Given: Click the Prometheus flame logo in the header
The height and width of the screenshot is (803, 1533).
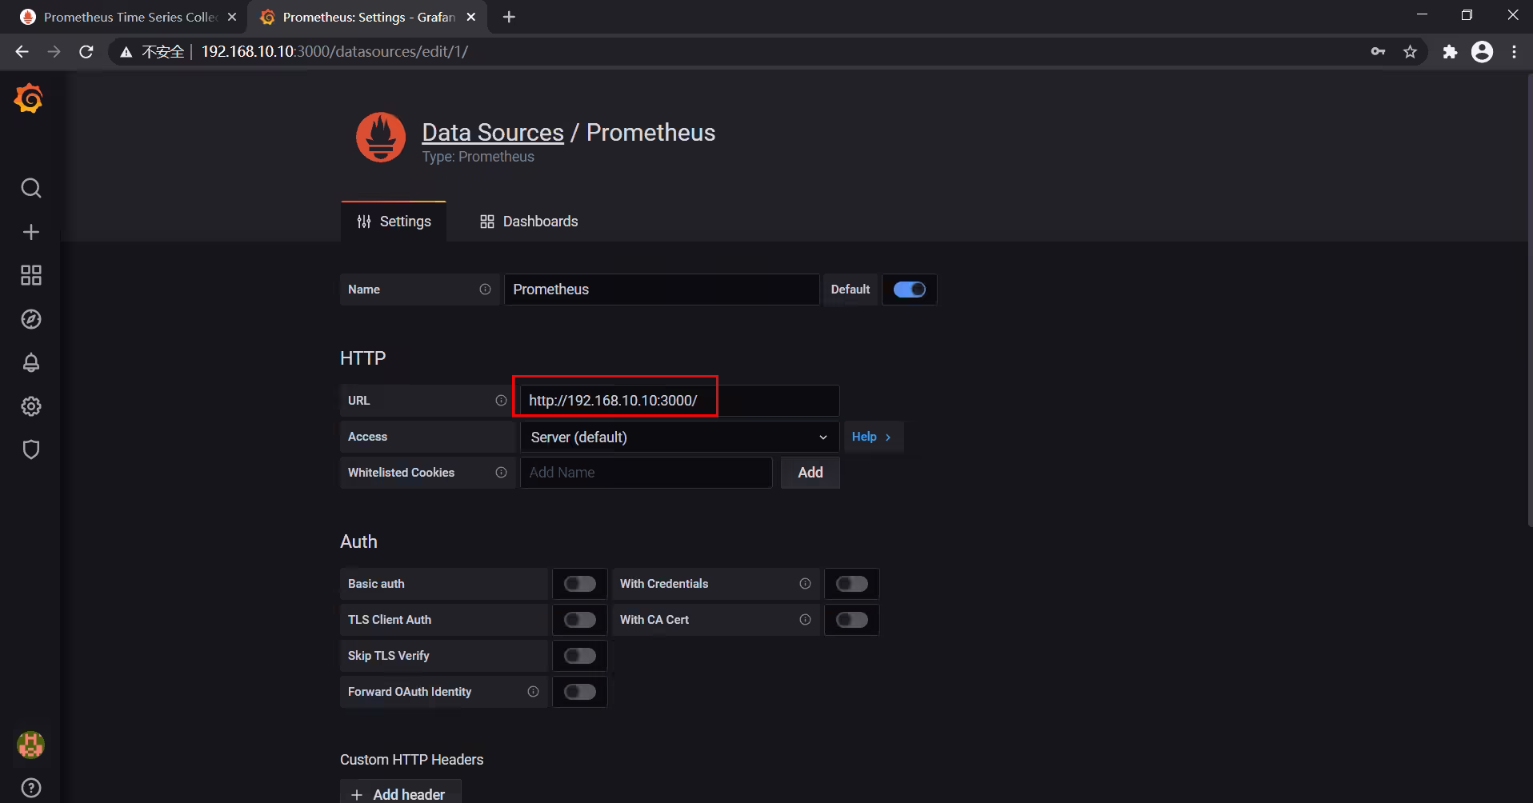Looking at the screenshot, I should point(381,137).
